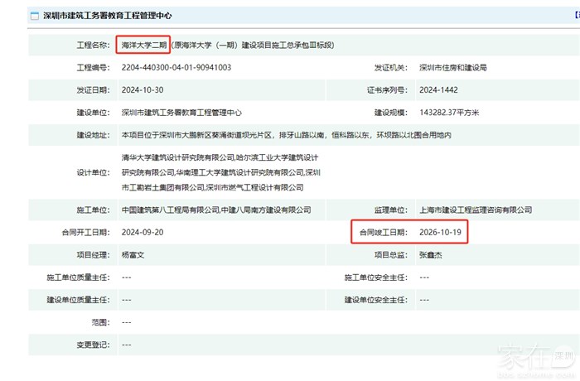Click the issuing authority 深圳市住房和建设局
Viewport: 580px width, 381px height.
pos(453,68)
